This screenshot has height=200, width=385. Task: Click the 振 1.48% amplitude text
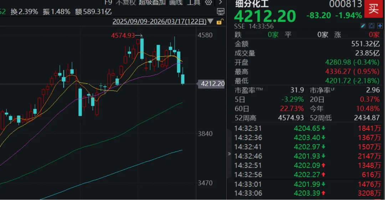[56, 12]
